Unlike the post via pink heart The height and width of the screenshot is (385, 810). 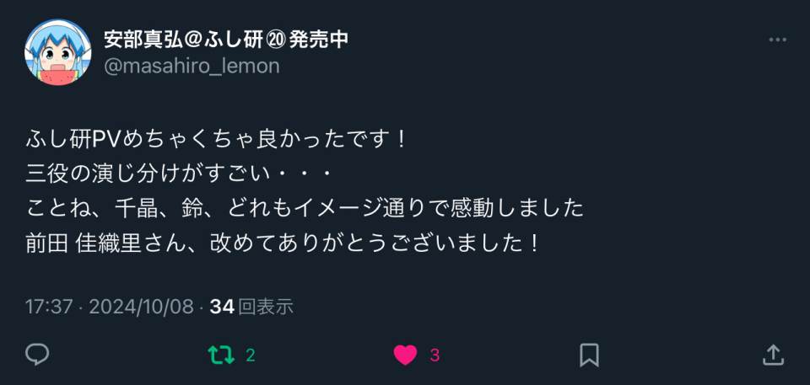point(406,355)
